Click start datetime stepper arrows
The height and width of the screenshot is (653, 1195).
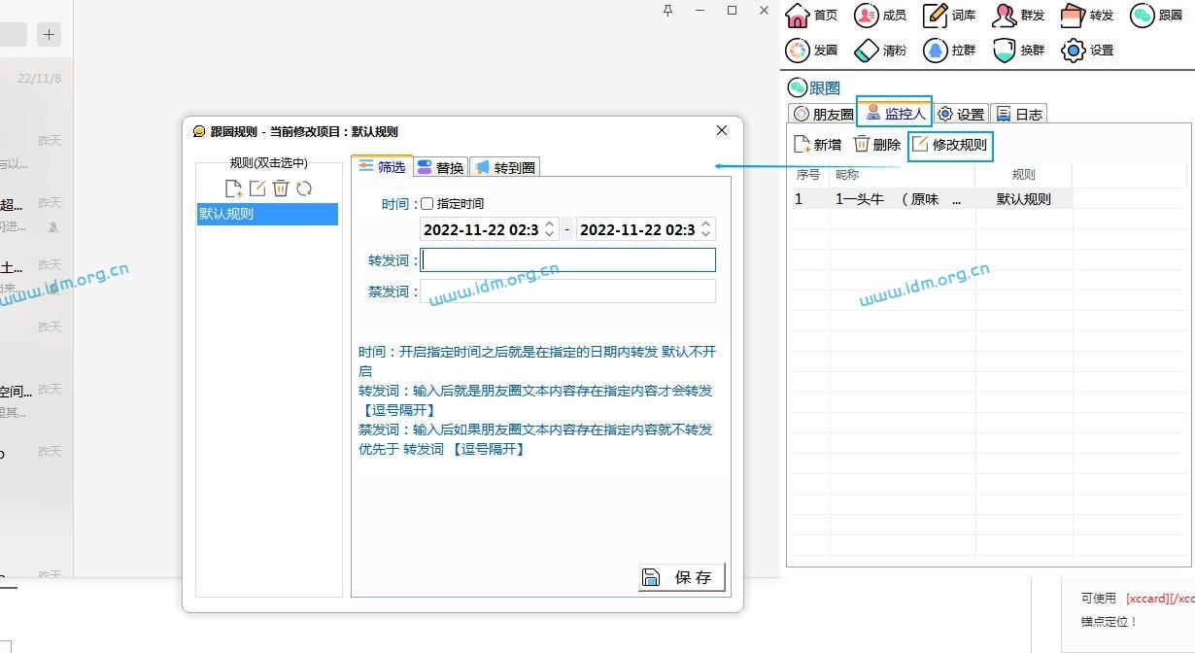click(549, 229)
